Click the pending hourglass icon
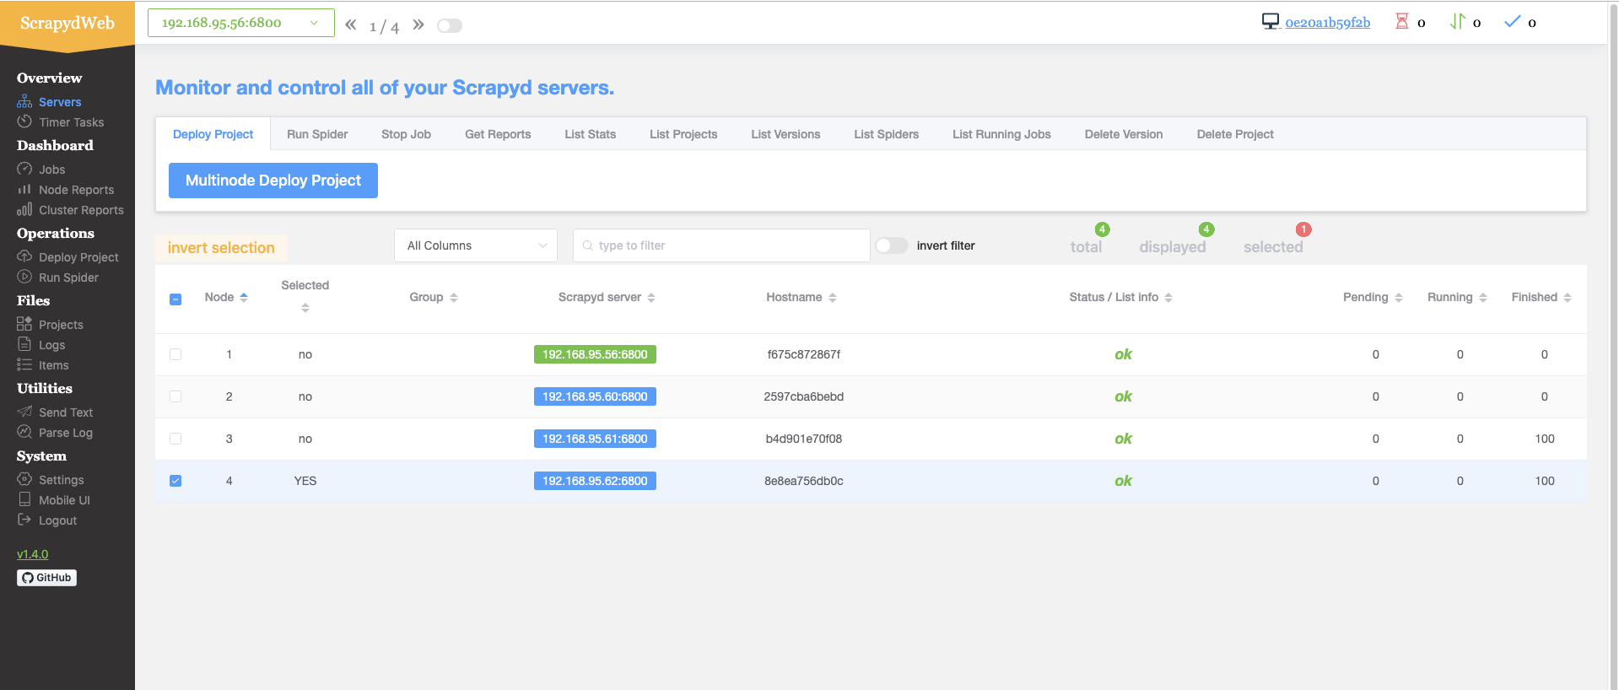The height and width of the screenshot is (690, 1619). 1402,21
